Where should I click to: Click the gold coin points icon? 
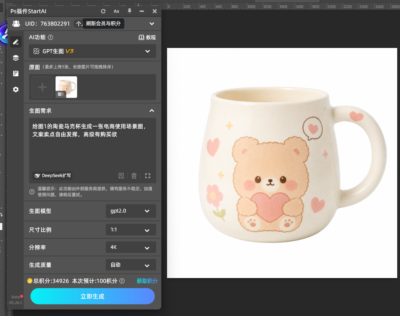30,281
